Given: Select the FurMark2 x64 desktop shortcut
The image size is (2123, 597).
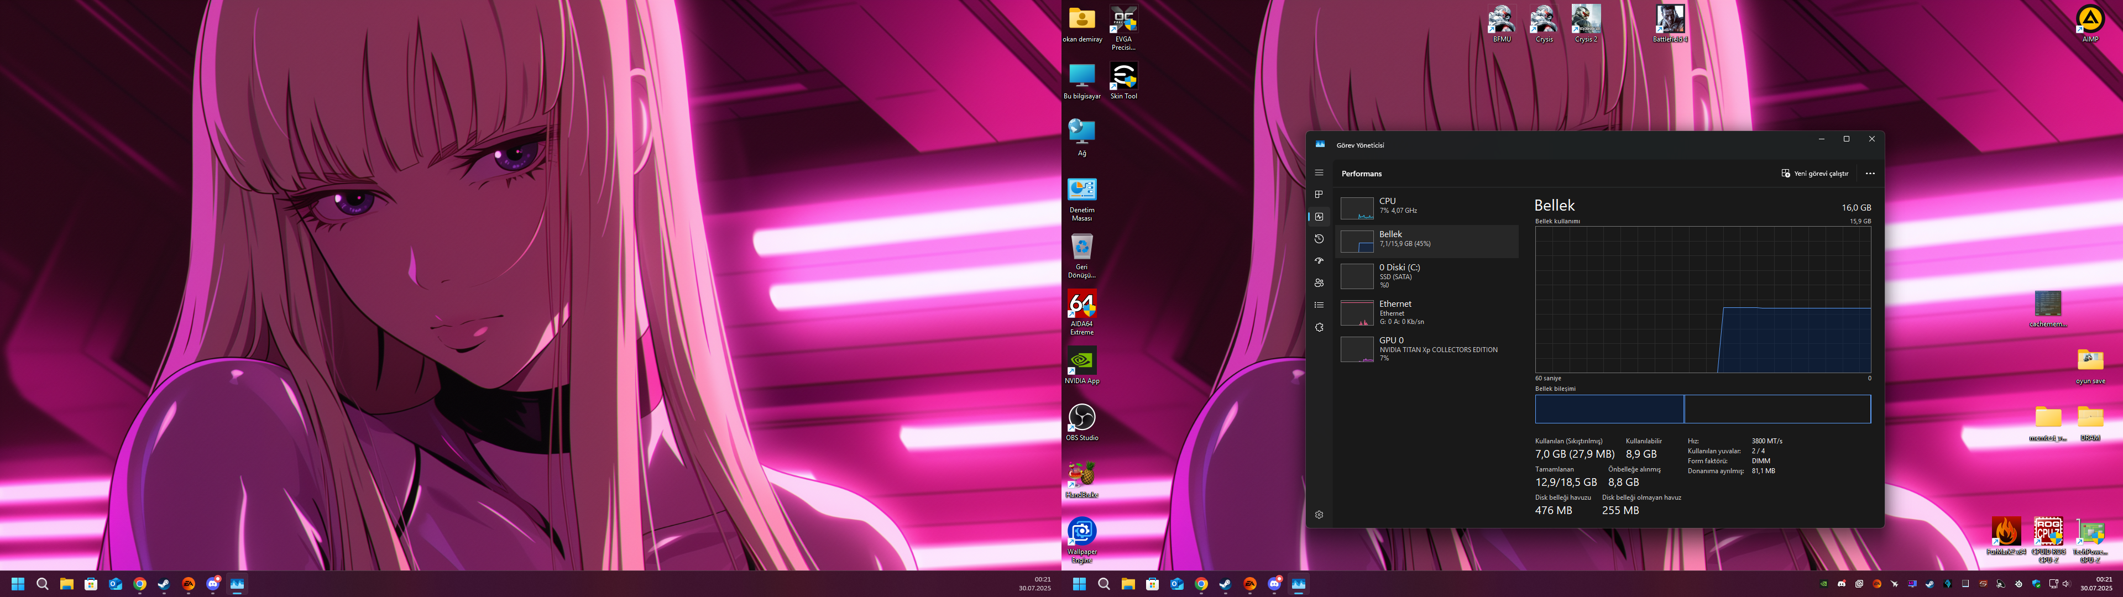Looking at the screenshot, I should coord(2006,537).
